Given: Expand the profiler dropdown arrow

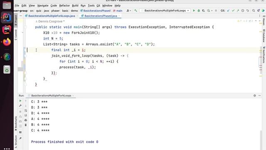Looking at the screenshot, I should click(212, 11).
